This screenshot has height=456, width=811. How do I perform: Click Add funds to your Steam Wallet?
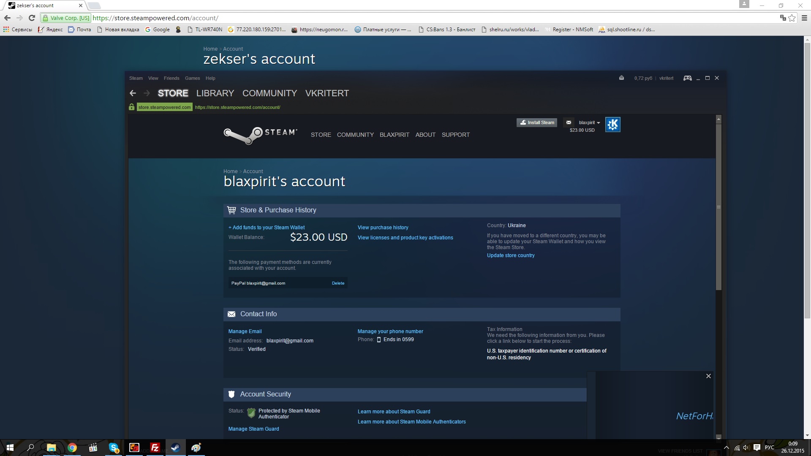pyautogui.click(x=267, y=228)
